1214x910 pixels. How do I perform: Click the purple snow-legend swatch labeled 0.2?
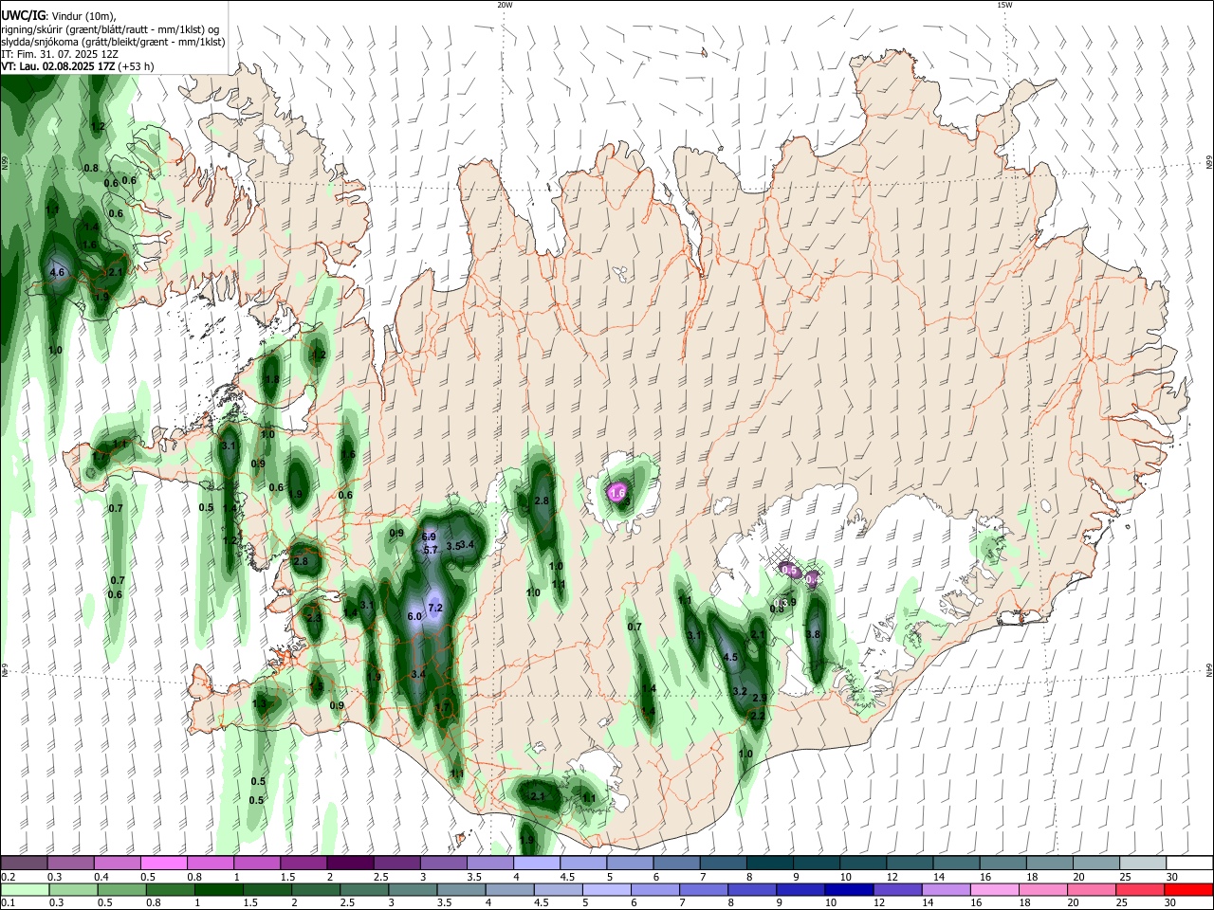(24, 863)
